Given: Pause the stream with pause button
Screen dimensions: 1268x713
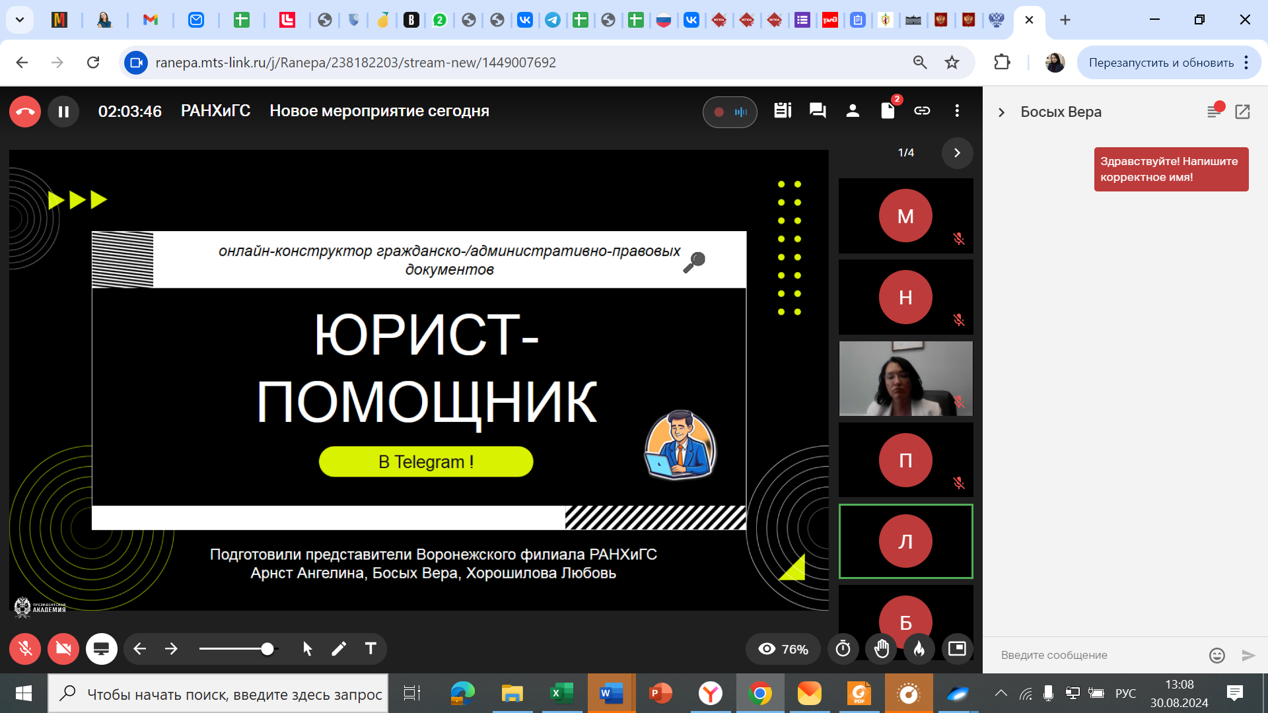Looking at the screenshot, I should click(x=63, y=112).
